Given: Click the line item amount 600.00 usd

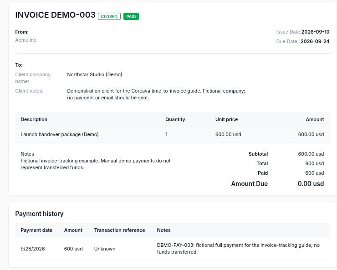Looking at the screenshot, I should [x=311, y=134].
